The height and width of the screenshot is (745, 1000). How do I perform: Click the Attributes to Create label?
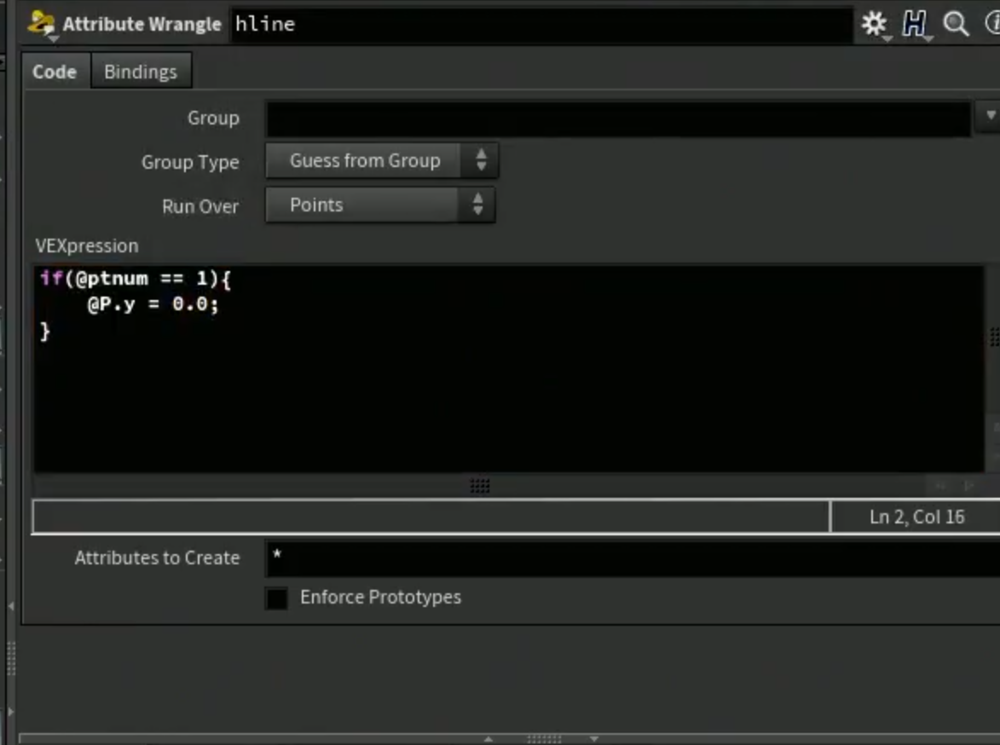click(x=157, y=558)
